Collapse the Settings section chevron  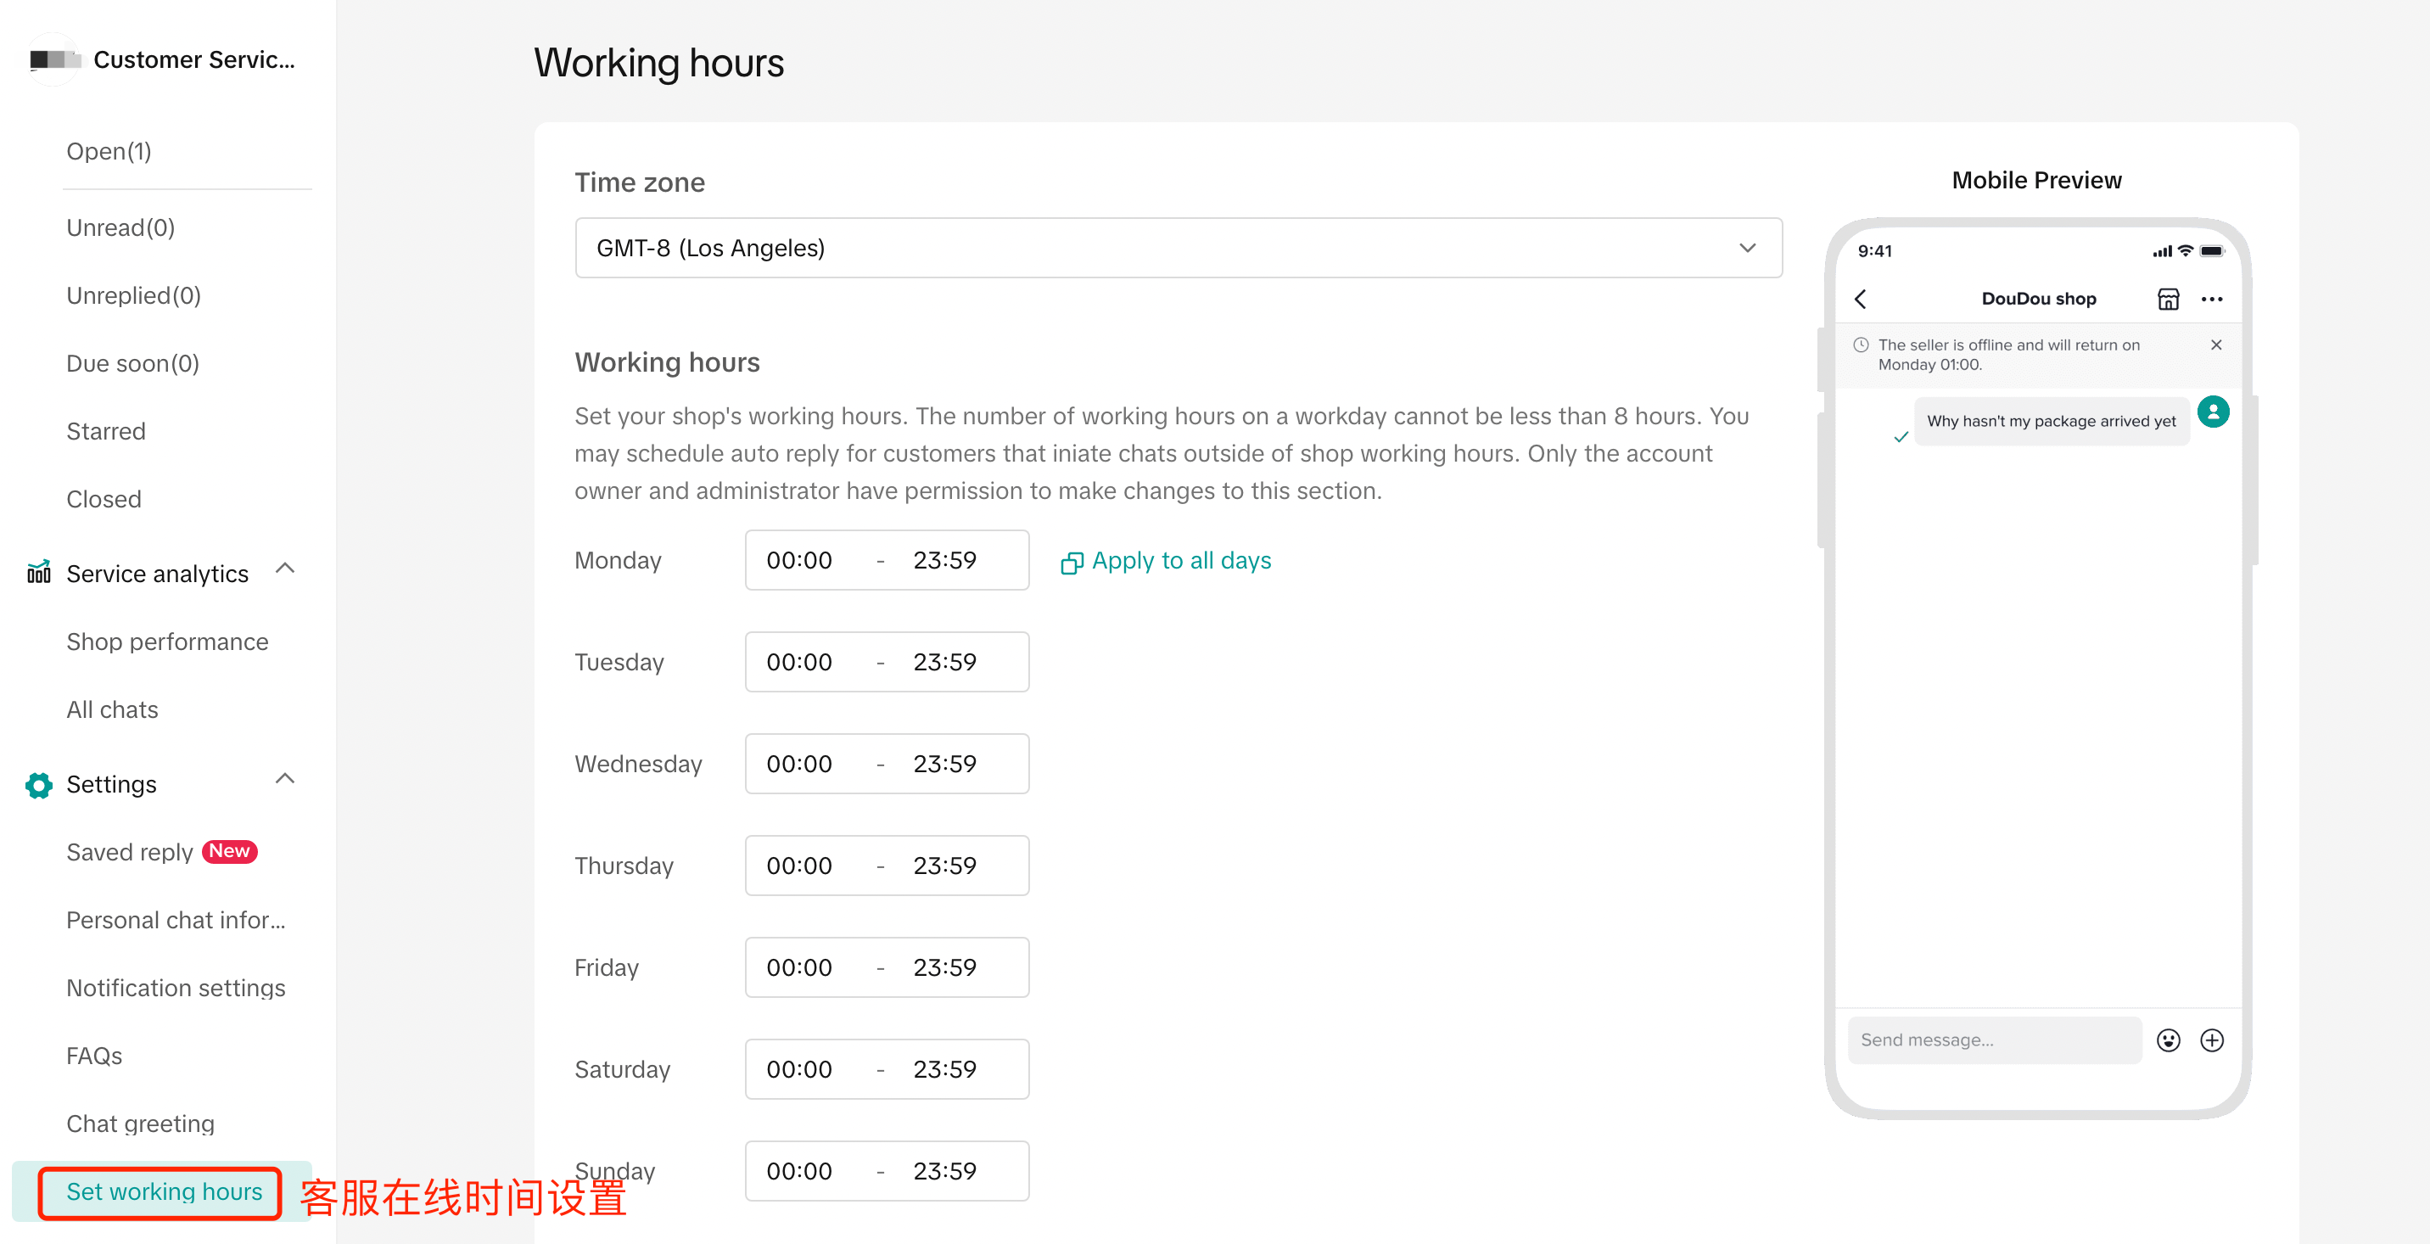285,779
